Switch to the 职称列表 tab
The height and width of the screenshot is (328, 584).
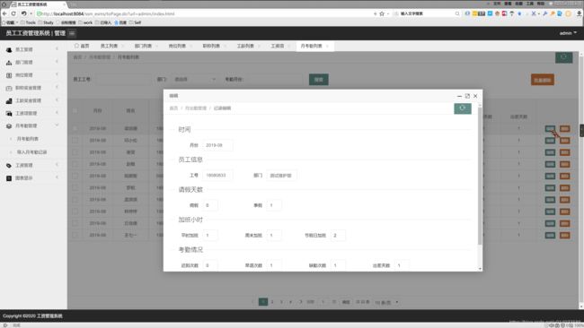pyautogui.click(x=211, y=46)
